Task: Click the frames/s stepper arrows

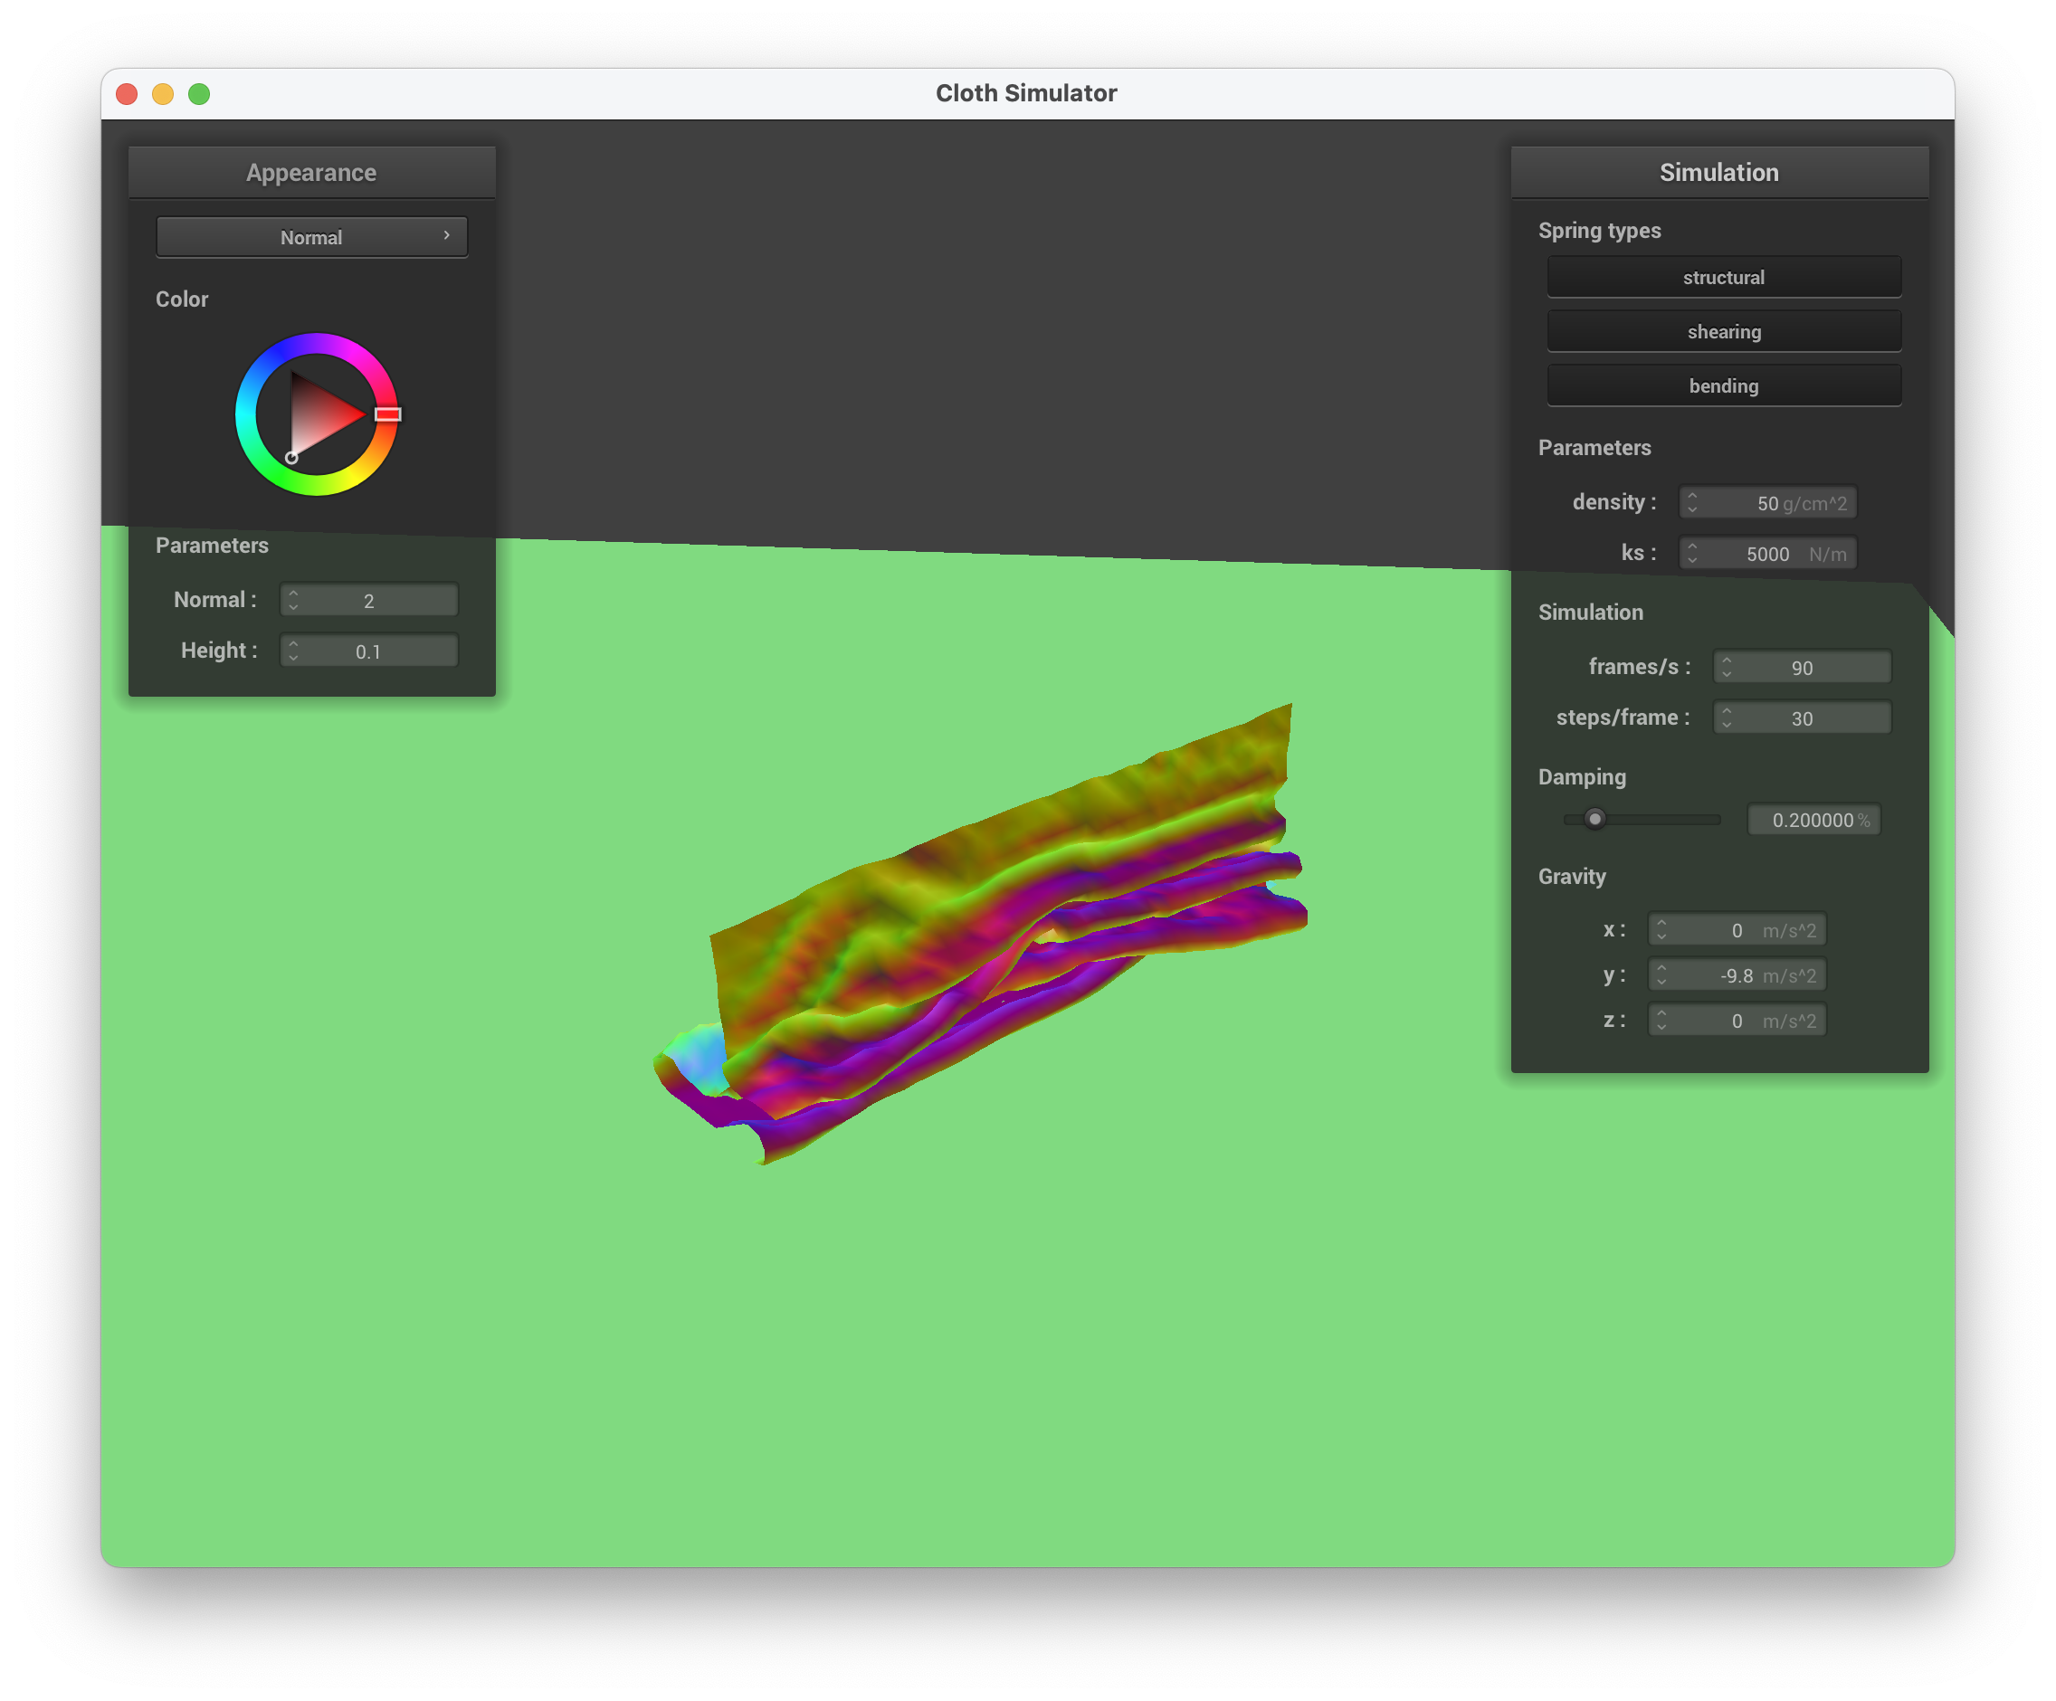Action: 1726,668
